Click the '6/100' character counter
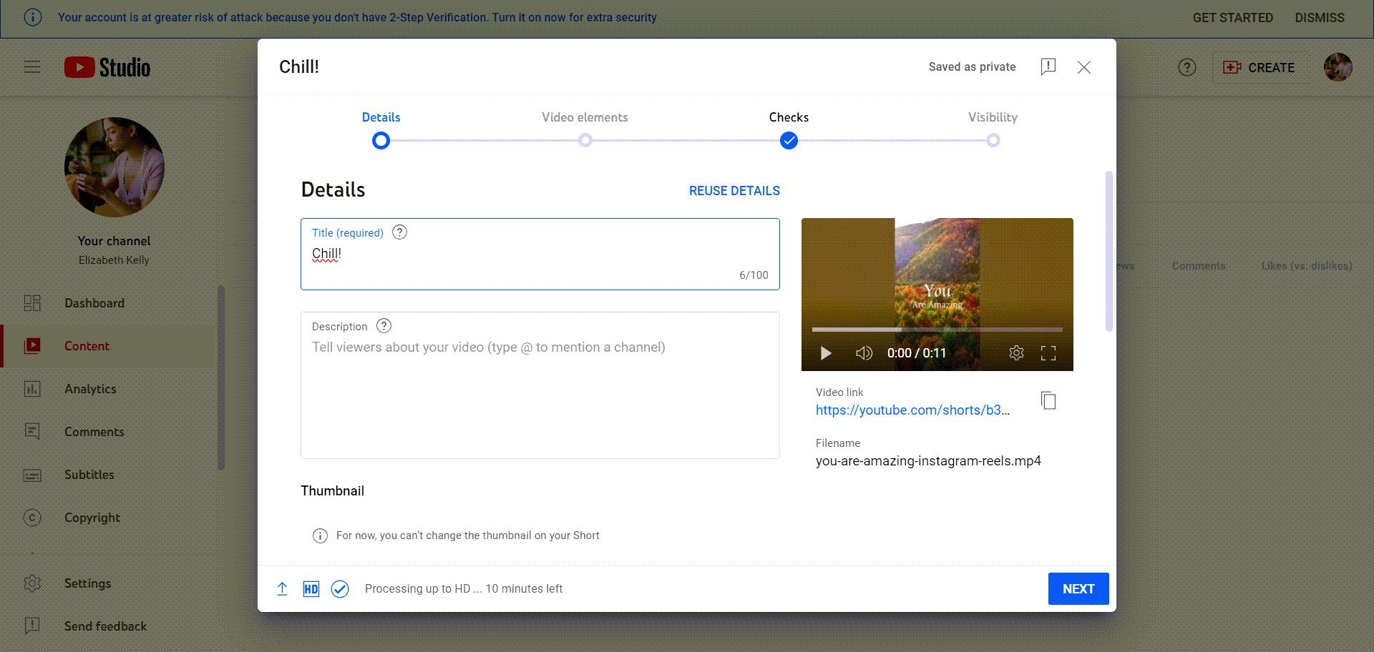 pyautogui.click(x=754, y=275)
